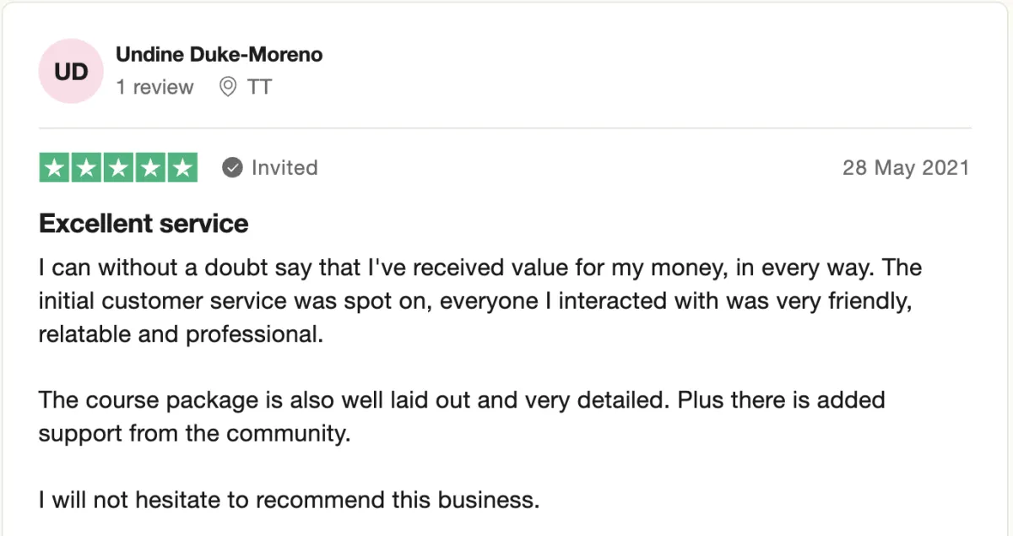Click the second green star
The image size is (1013, 536).
point(87,168)
